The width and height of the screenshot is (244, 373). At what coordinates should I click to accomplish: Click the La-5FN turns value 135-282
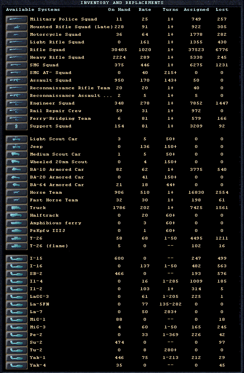coord(170,304)
